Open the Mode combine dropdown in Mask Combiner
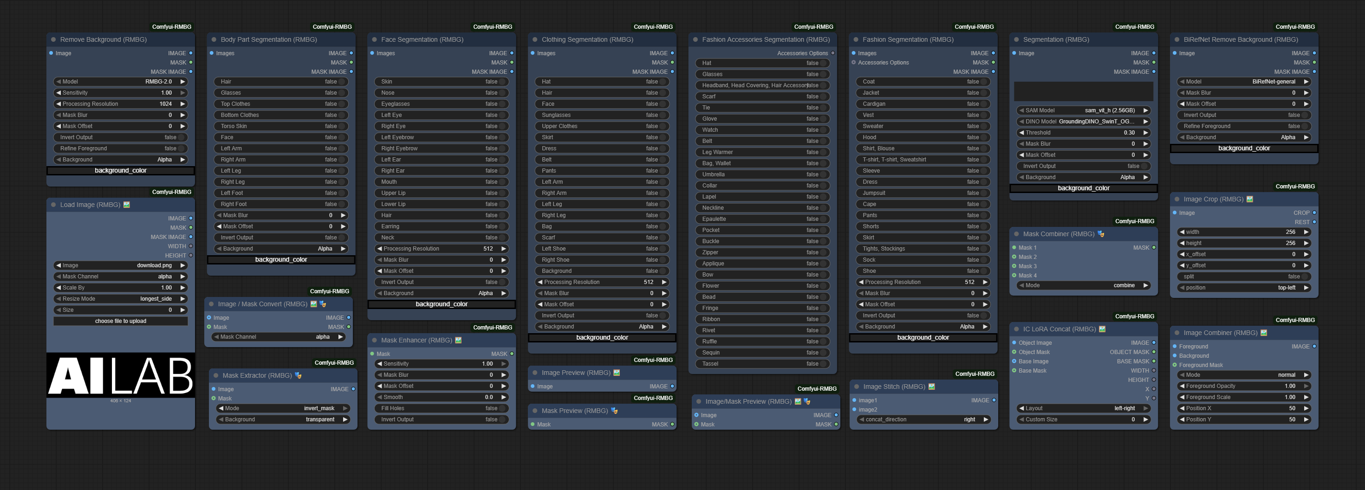This screenshot has height=490, width=1365. (x=1083, y=285)
